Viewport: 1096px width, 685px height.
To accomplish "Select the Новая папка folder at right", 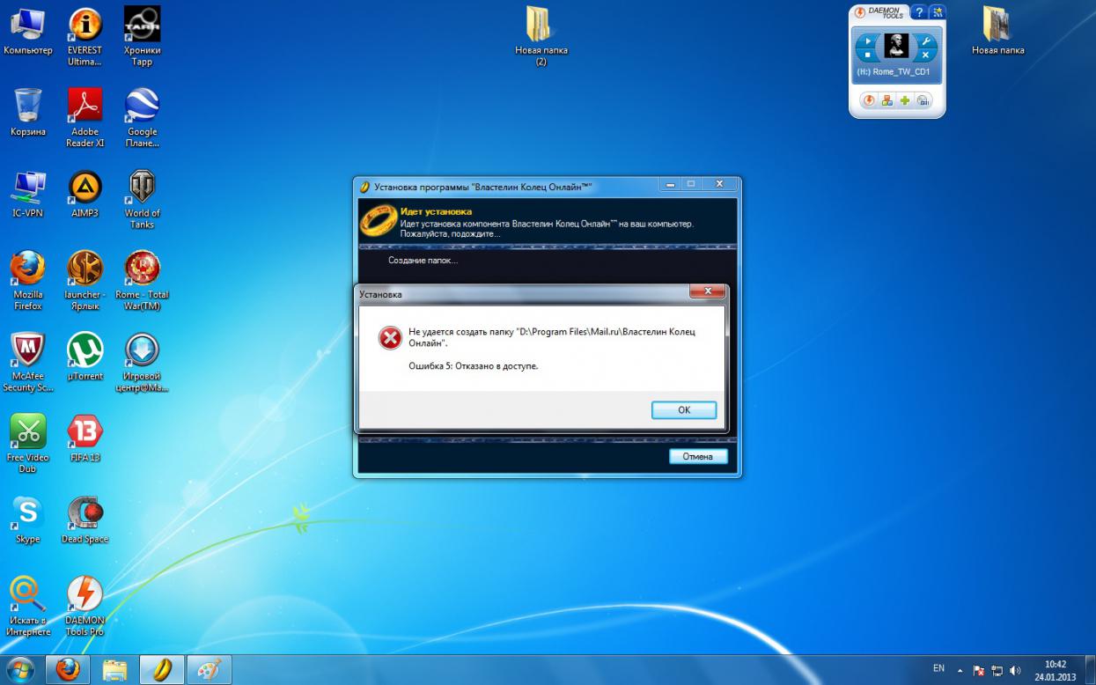I will tap(997, 32).
